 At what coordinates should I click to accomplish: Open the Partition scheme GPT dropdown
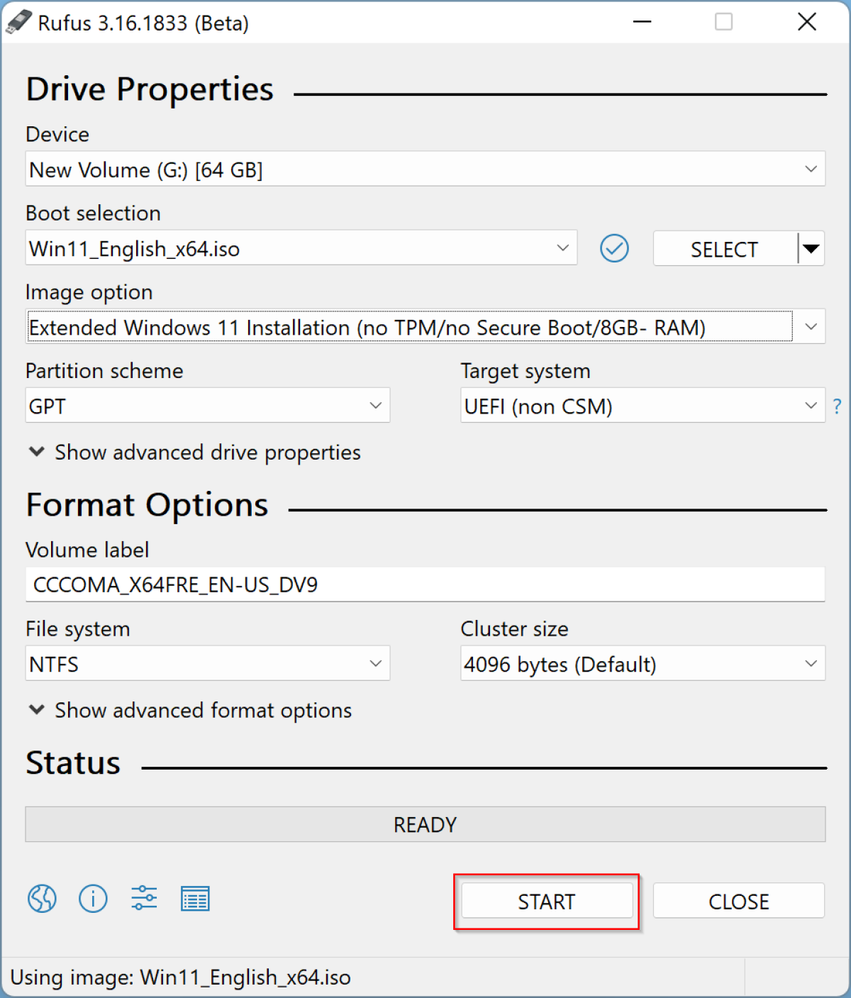click(x=208, y=406)
